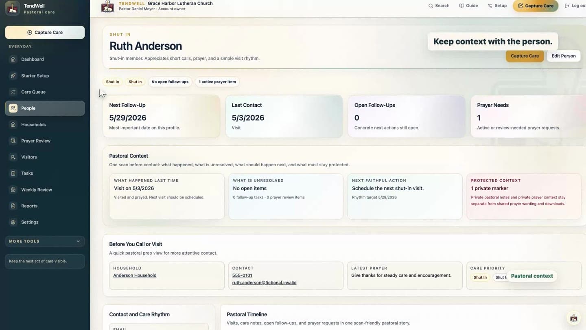Image resolution: width=586 pixels, height=330 pixels.
Task: Navigate to Weekly Review
Action: [x=45, y=190]
